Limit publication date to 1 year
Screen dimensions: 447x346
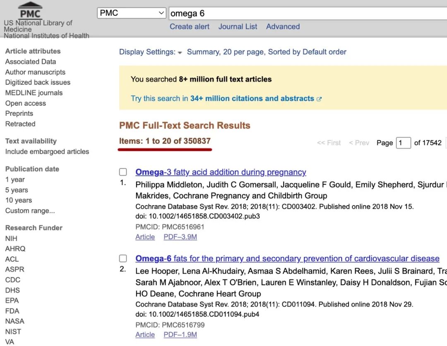coord(15,180)
